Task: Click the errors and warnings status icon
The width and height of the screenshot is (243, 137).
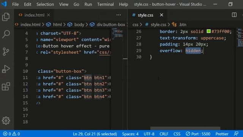Action: (x=11, y=134)
